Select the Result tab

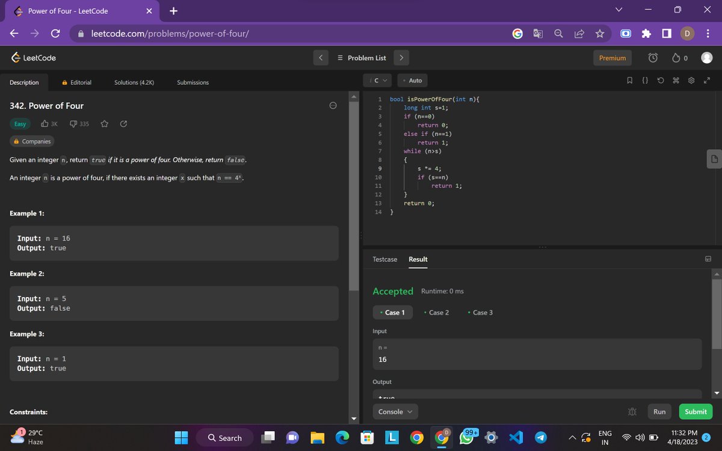pyautogui.click(x=418, y=259)
